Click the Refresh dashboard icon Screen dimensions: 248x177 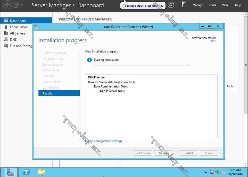click(x=171, y=5)
